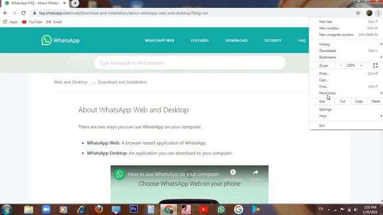Click the 'Type keywords to find answers' search field
The height and width of the screenshot is (215, 383).
pyautogui.click(x=190, y=63)
